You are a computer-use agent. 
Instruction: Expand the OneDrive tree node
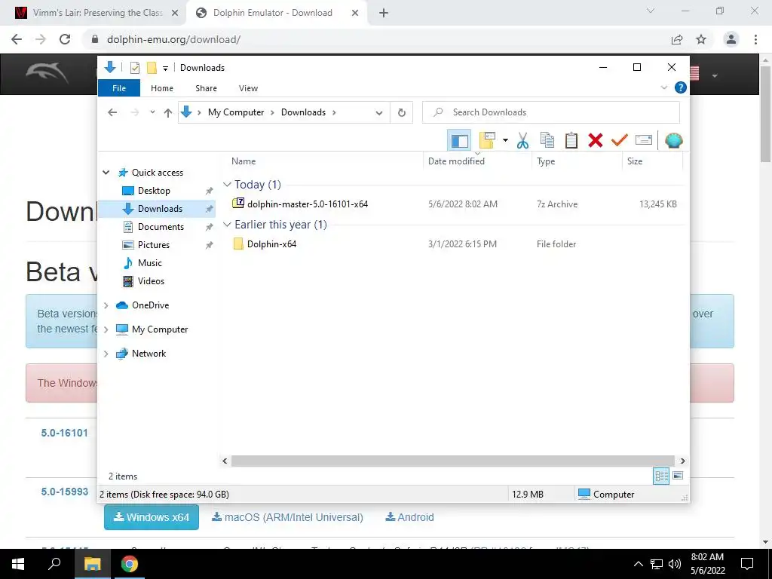point(106,305)
